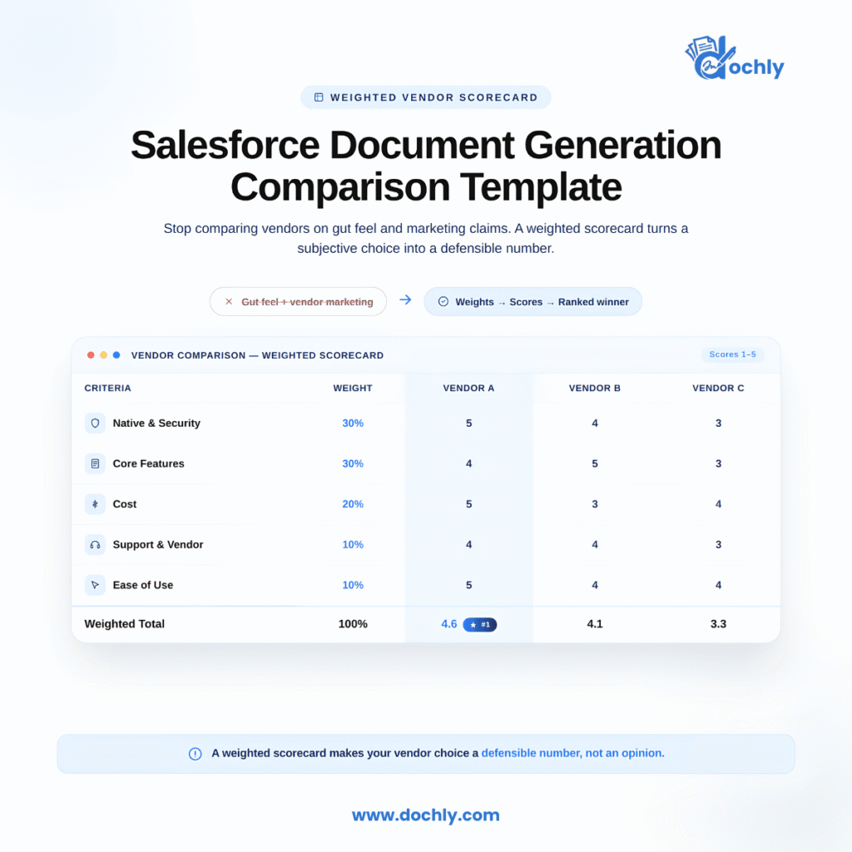Viewport: 852px width, 852px height.
Task: Click the table icon in Weighted Vendor Scorecard badge
Action: [x=319, y=97]
